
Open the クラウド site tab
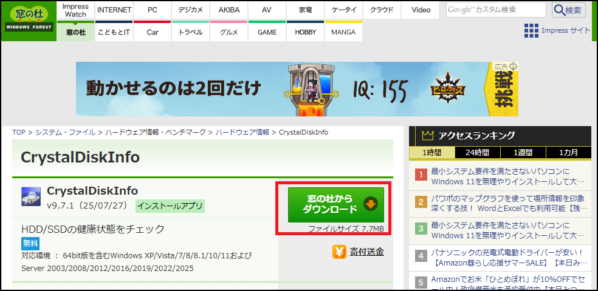tap(382, 10)
